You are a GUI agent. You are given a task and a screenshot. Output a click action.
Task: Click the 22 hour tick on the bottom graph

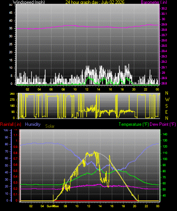[x=146, y=206]
